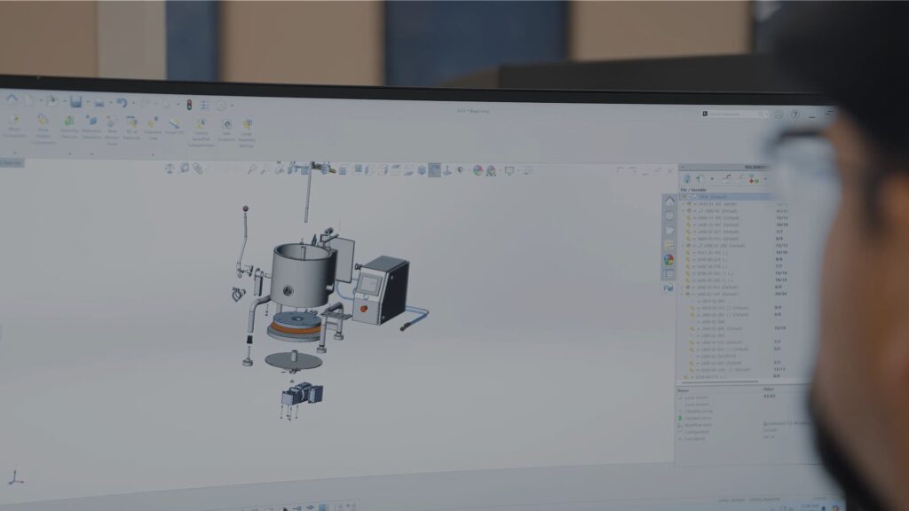
Task: Open the Appearances color ball pane tab
Action: point(668,259)
